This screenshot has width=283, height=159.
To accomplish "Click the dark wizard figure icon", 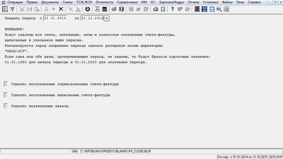I will pos(197,9).
